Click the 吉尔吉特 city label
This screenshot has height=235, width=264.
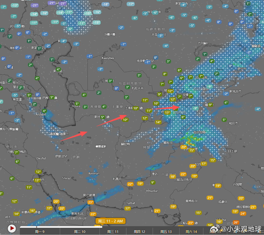199,132
